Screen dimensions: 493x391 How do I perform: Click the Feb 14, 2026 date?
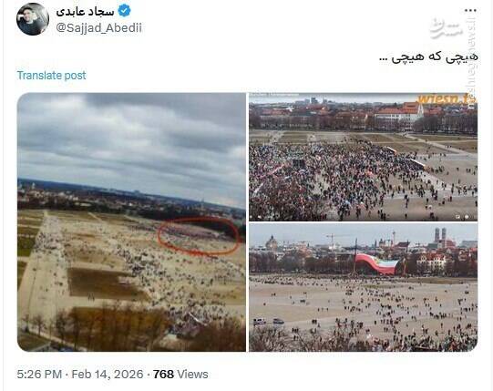click(108, 374)
